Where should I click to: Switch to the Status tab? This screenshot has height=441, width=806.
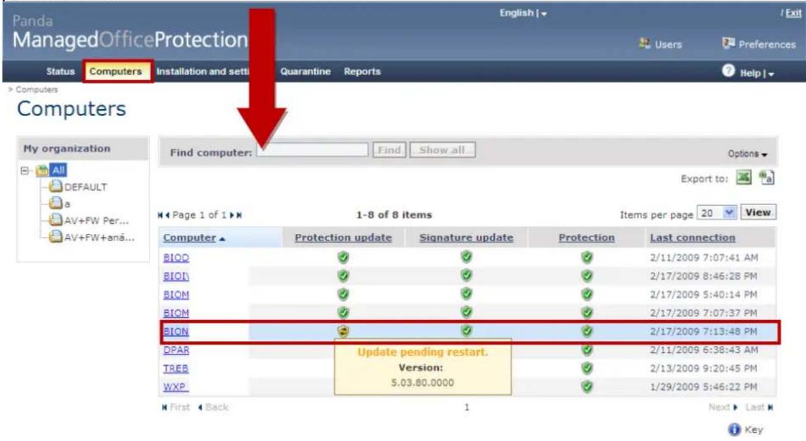59,71
